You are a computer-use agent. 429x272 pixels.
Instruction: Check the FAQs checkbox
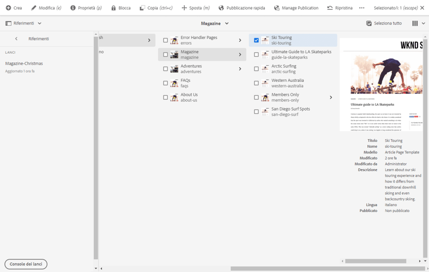[165, 83]
